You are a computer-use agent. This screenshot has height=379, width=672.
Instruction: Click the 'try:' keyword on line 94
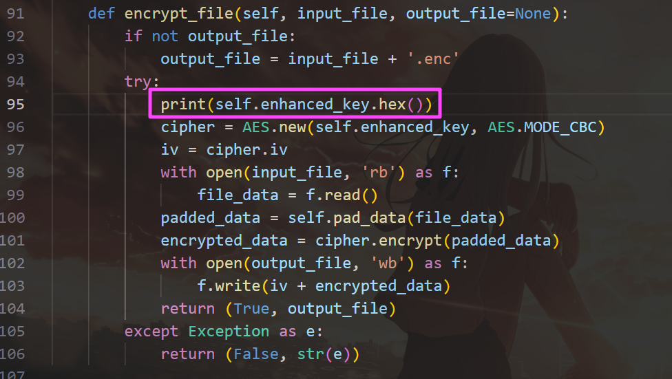pos(142,81)
